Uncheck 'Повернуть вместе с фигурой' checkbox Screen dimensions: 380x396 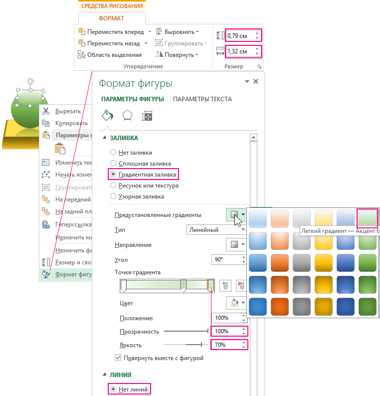click(x=118, y=358)
